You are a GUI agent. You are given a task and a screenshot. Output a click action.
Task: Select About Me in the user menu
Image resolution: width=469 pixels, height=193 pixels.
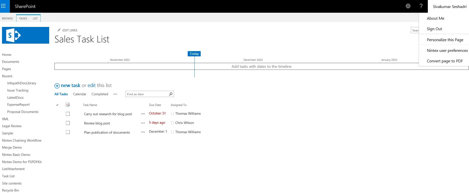point(436,18)
